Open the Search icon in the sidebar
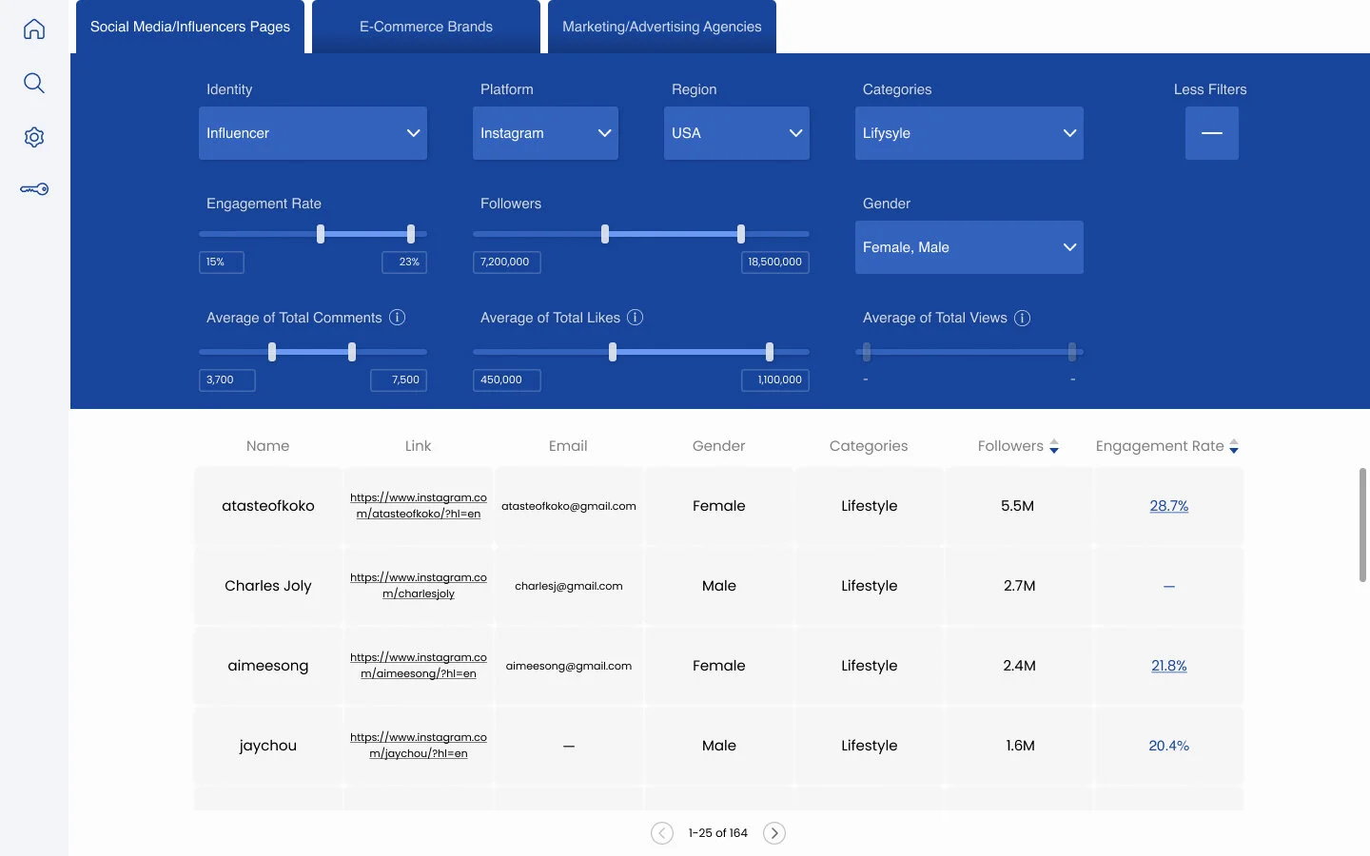 (x=34, y=83)
